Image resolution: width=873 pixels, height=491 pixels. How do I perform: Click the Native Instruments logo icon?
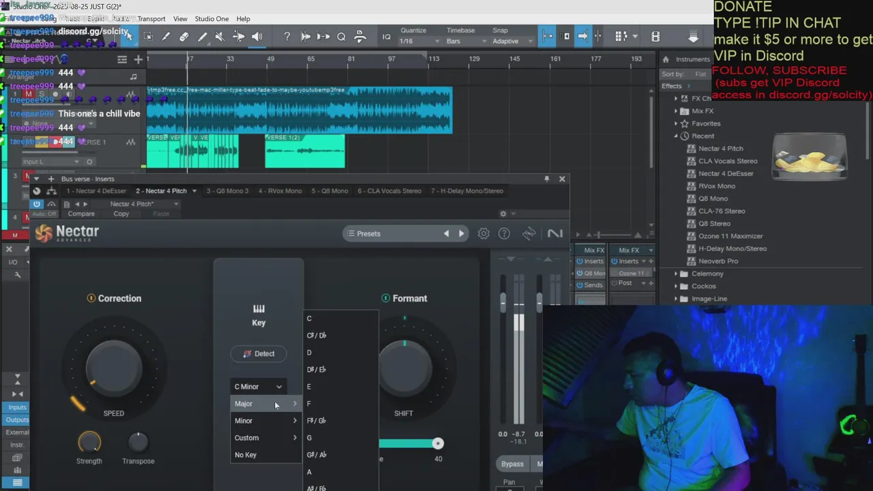[x=555, y=233]
